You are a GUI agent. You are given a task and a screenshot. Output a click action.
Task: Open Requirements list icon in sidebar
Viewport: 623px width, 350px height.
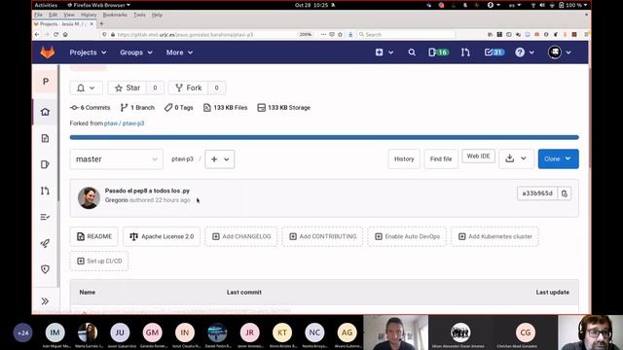(45, 217)
